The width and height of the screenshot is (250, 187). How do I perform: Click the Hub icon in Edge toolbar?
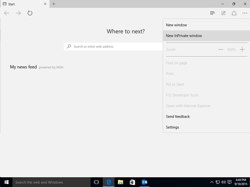(x=212, y=13)
